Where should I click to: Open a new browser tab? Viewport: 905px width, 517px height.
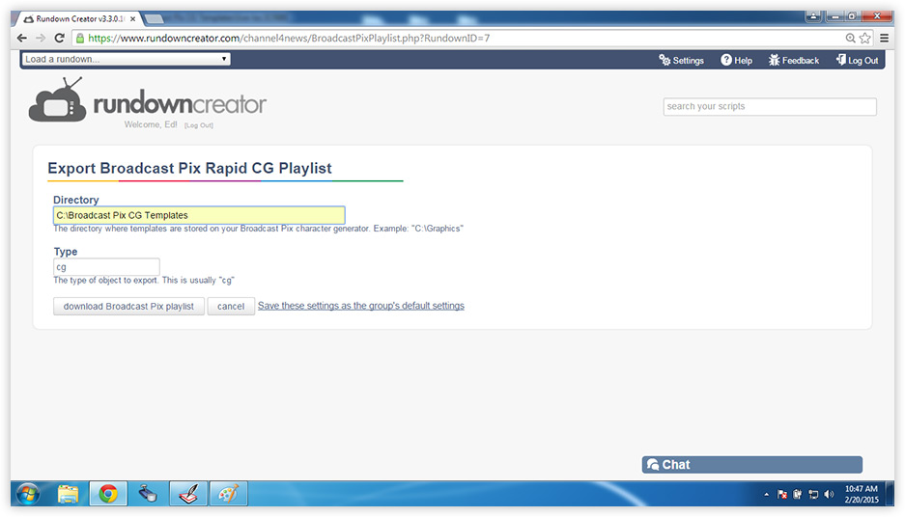click(154, 19)
